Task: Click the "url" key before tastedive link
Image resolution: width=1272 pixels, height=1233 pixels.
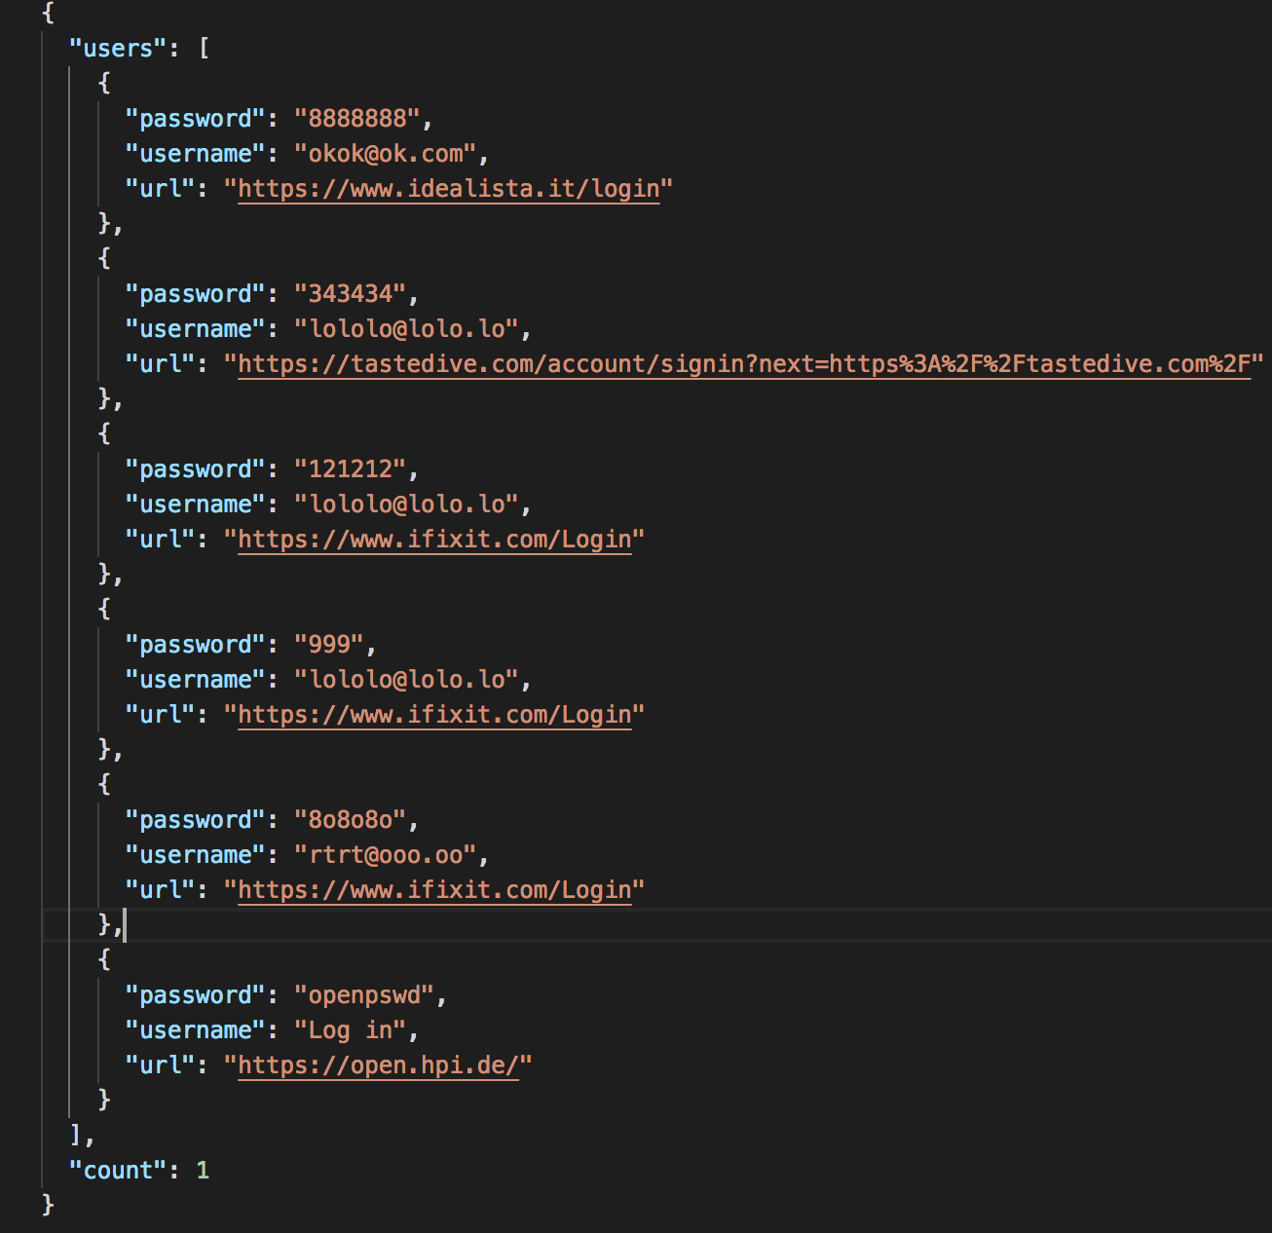Action: point(160,363)
